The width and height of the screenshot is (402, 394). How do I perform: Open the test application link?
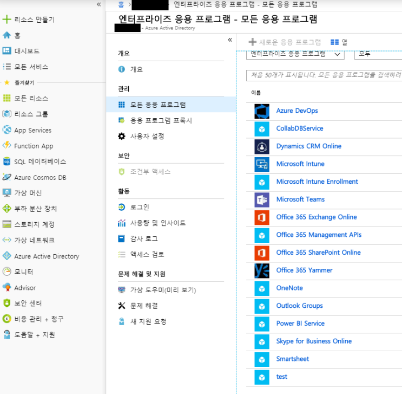(281, 376)
